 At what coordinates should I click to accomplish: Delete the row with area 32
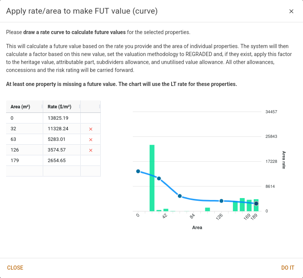point(91,129)
